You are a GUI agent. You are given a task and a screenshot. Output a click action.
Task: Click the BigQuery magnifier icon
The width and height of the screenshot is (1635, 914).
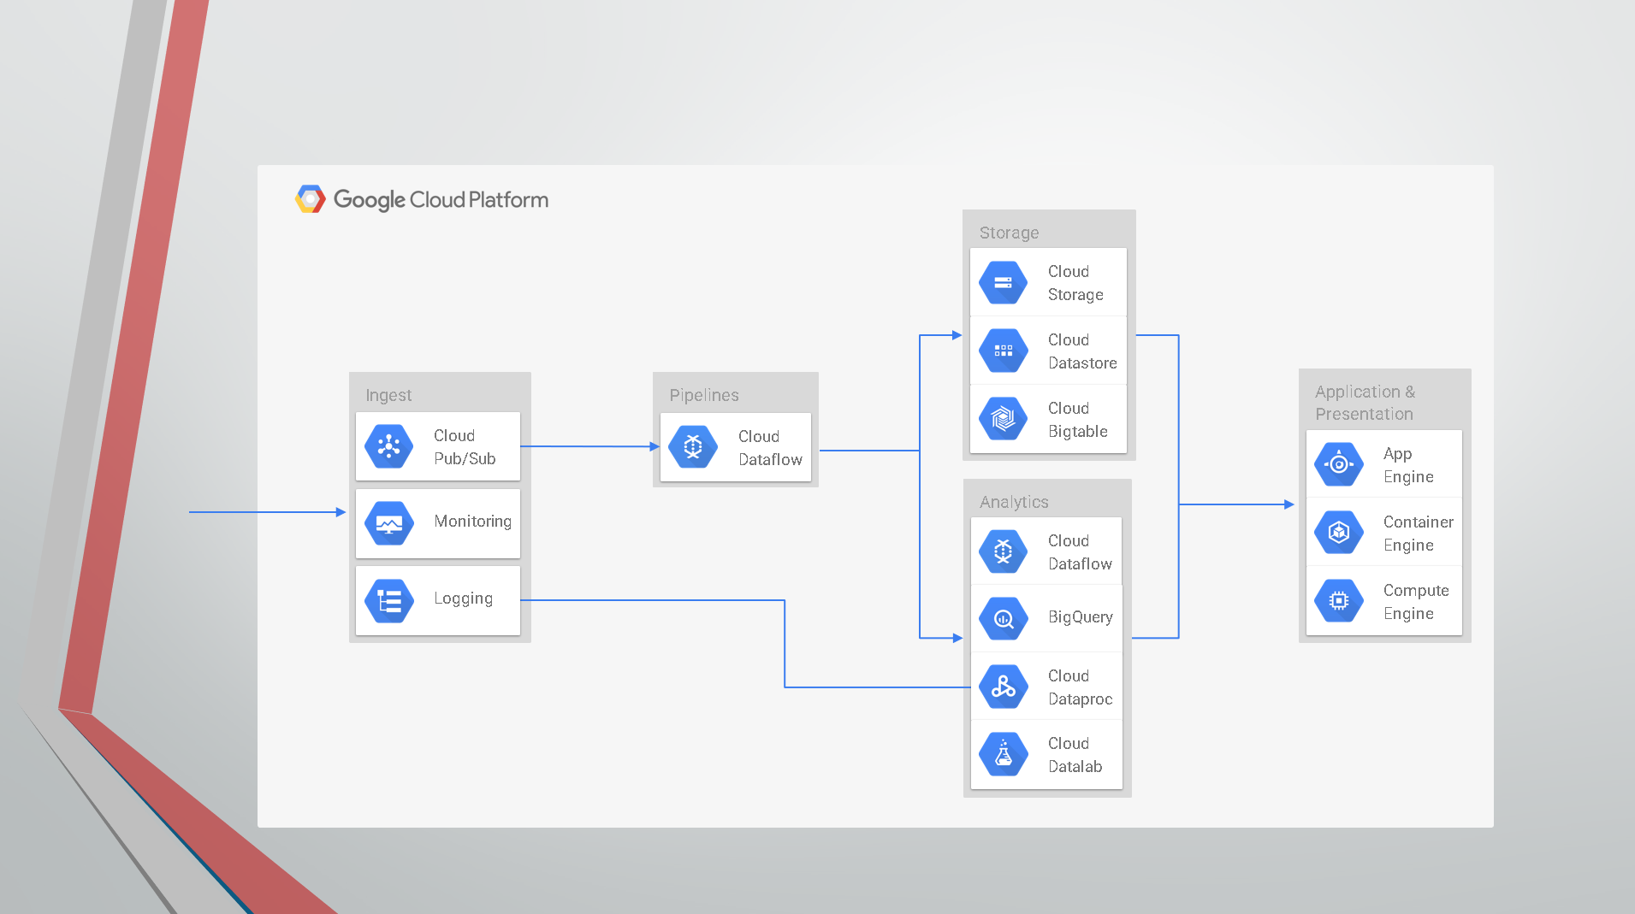tap(1004, 618)
